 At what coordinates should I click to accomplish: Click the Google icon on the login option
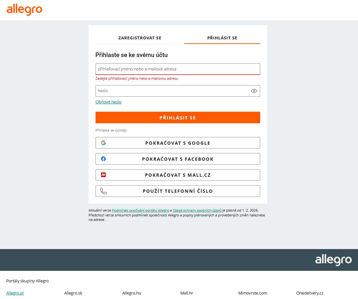(x=104, y=142)
